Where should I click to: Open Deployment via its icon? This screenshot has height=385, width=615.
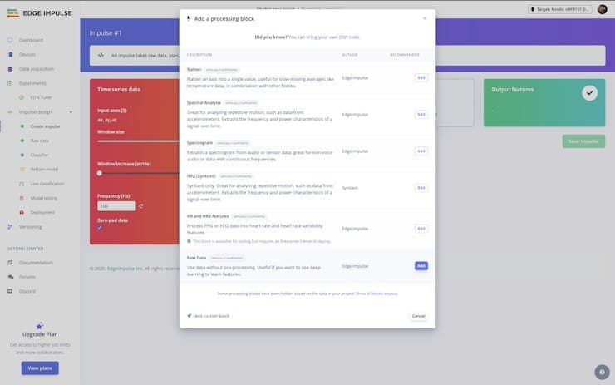pos(22,212)
